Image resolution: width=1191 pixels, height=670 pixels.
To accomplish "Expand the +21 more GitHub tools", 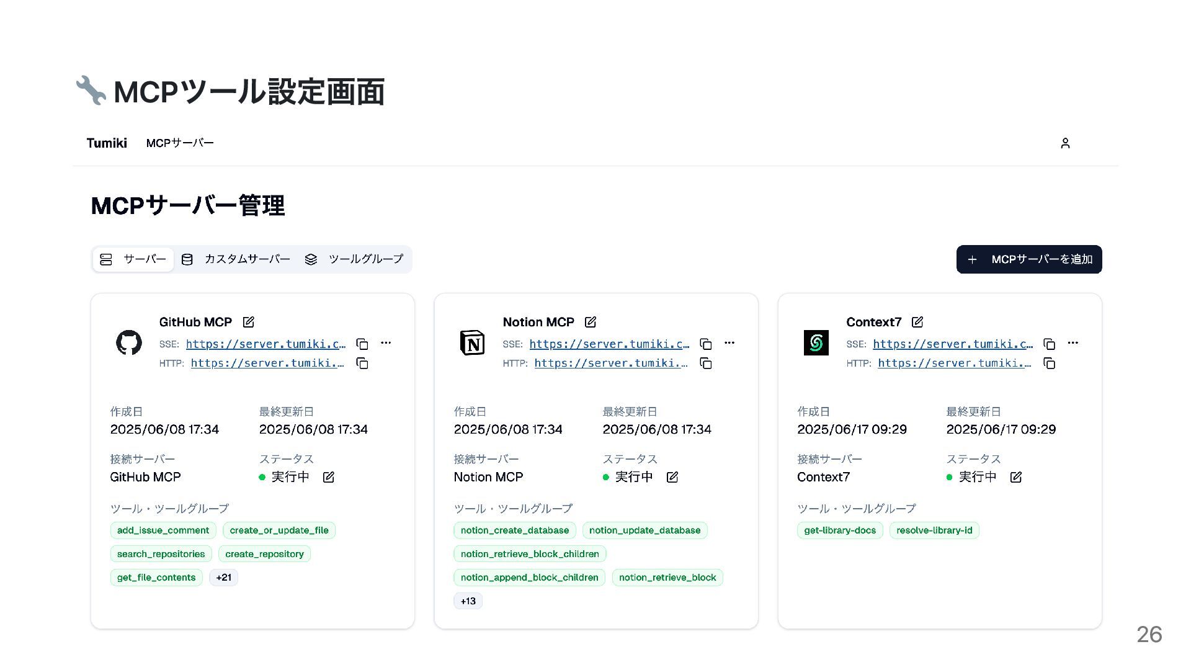I will tap(224, 578).
